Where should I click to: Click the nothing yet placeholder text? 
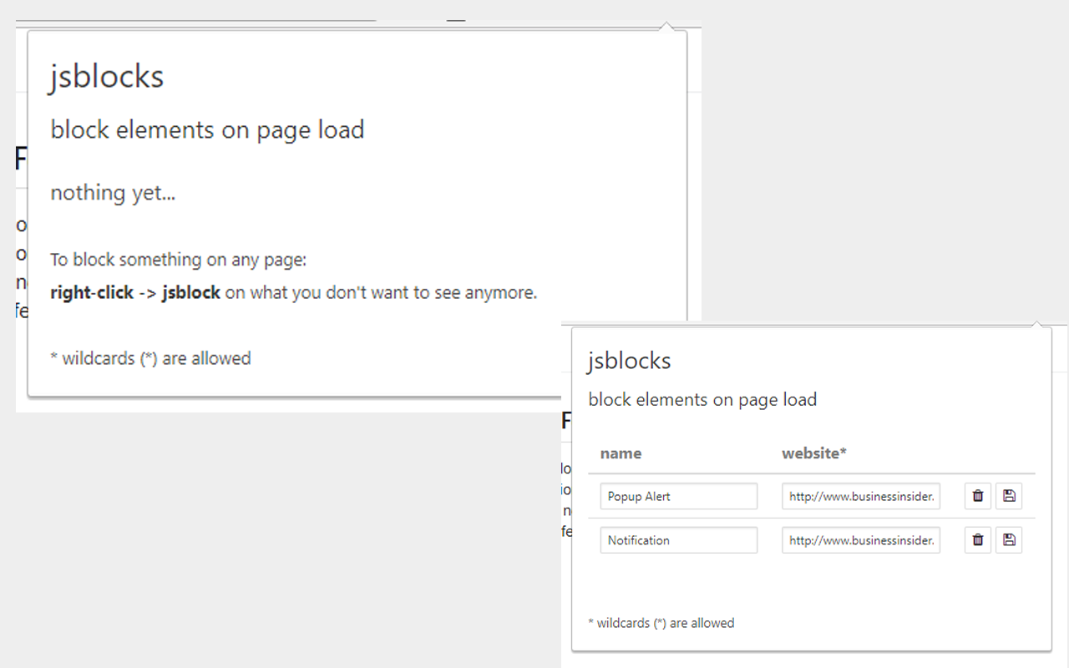113,192
